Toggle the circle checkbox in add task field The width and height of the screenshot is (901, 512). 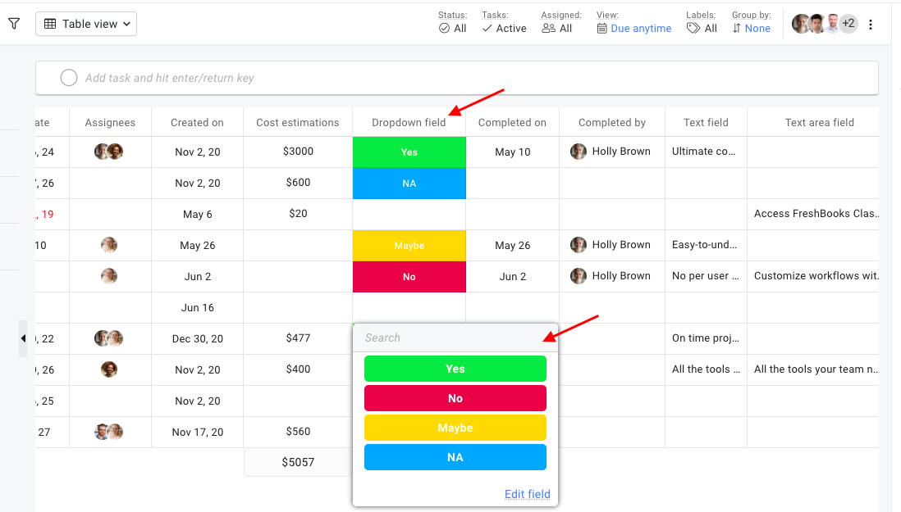click(69, 78)
